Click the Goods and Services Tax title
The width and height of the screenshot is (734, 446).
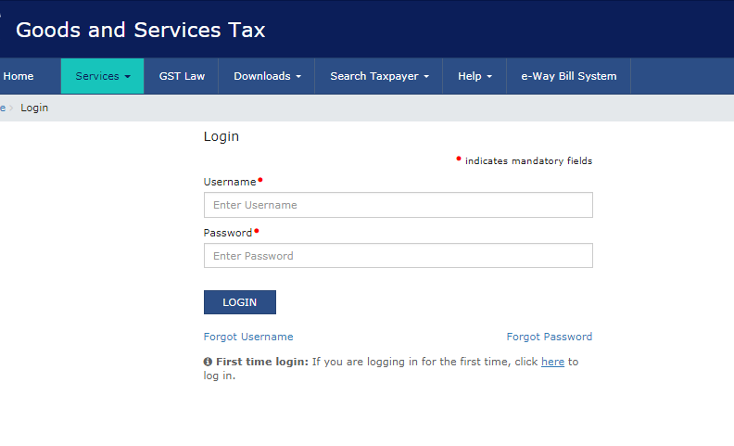tap(140, 30)
